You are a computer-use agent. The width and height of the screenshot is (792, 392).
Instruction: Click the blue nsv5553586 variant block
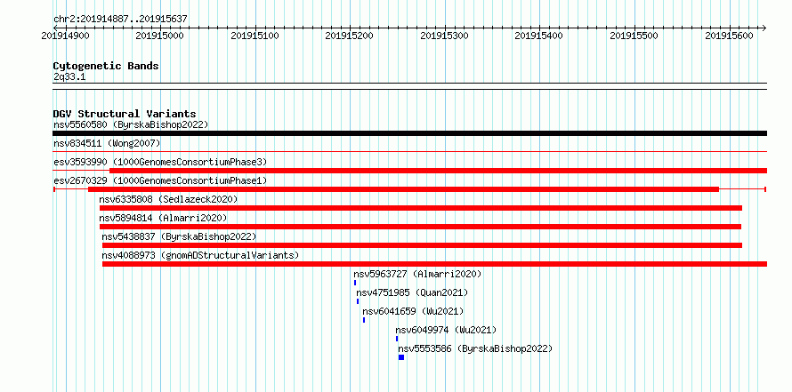[401, 357]
